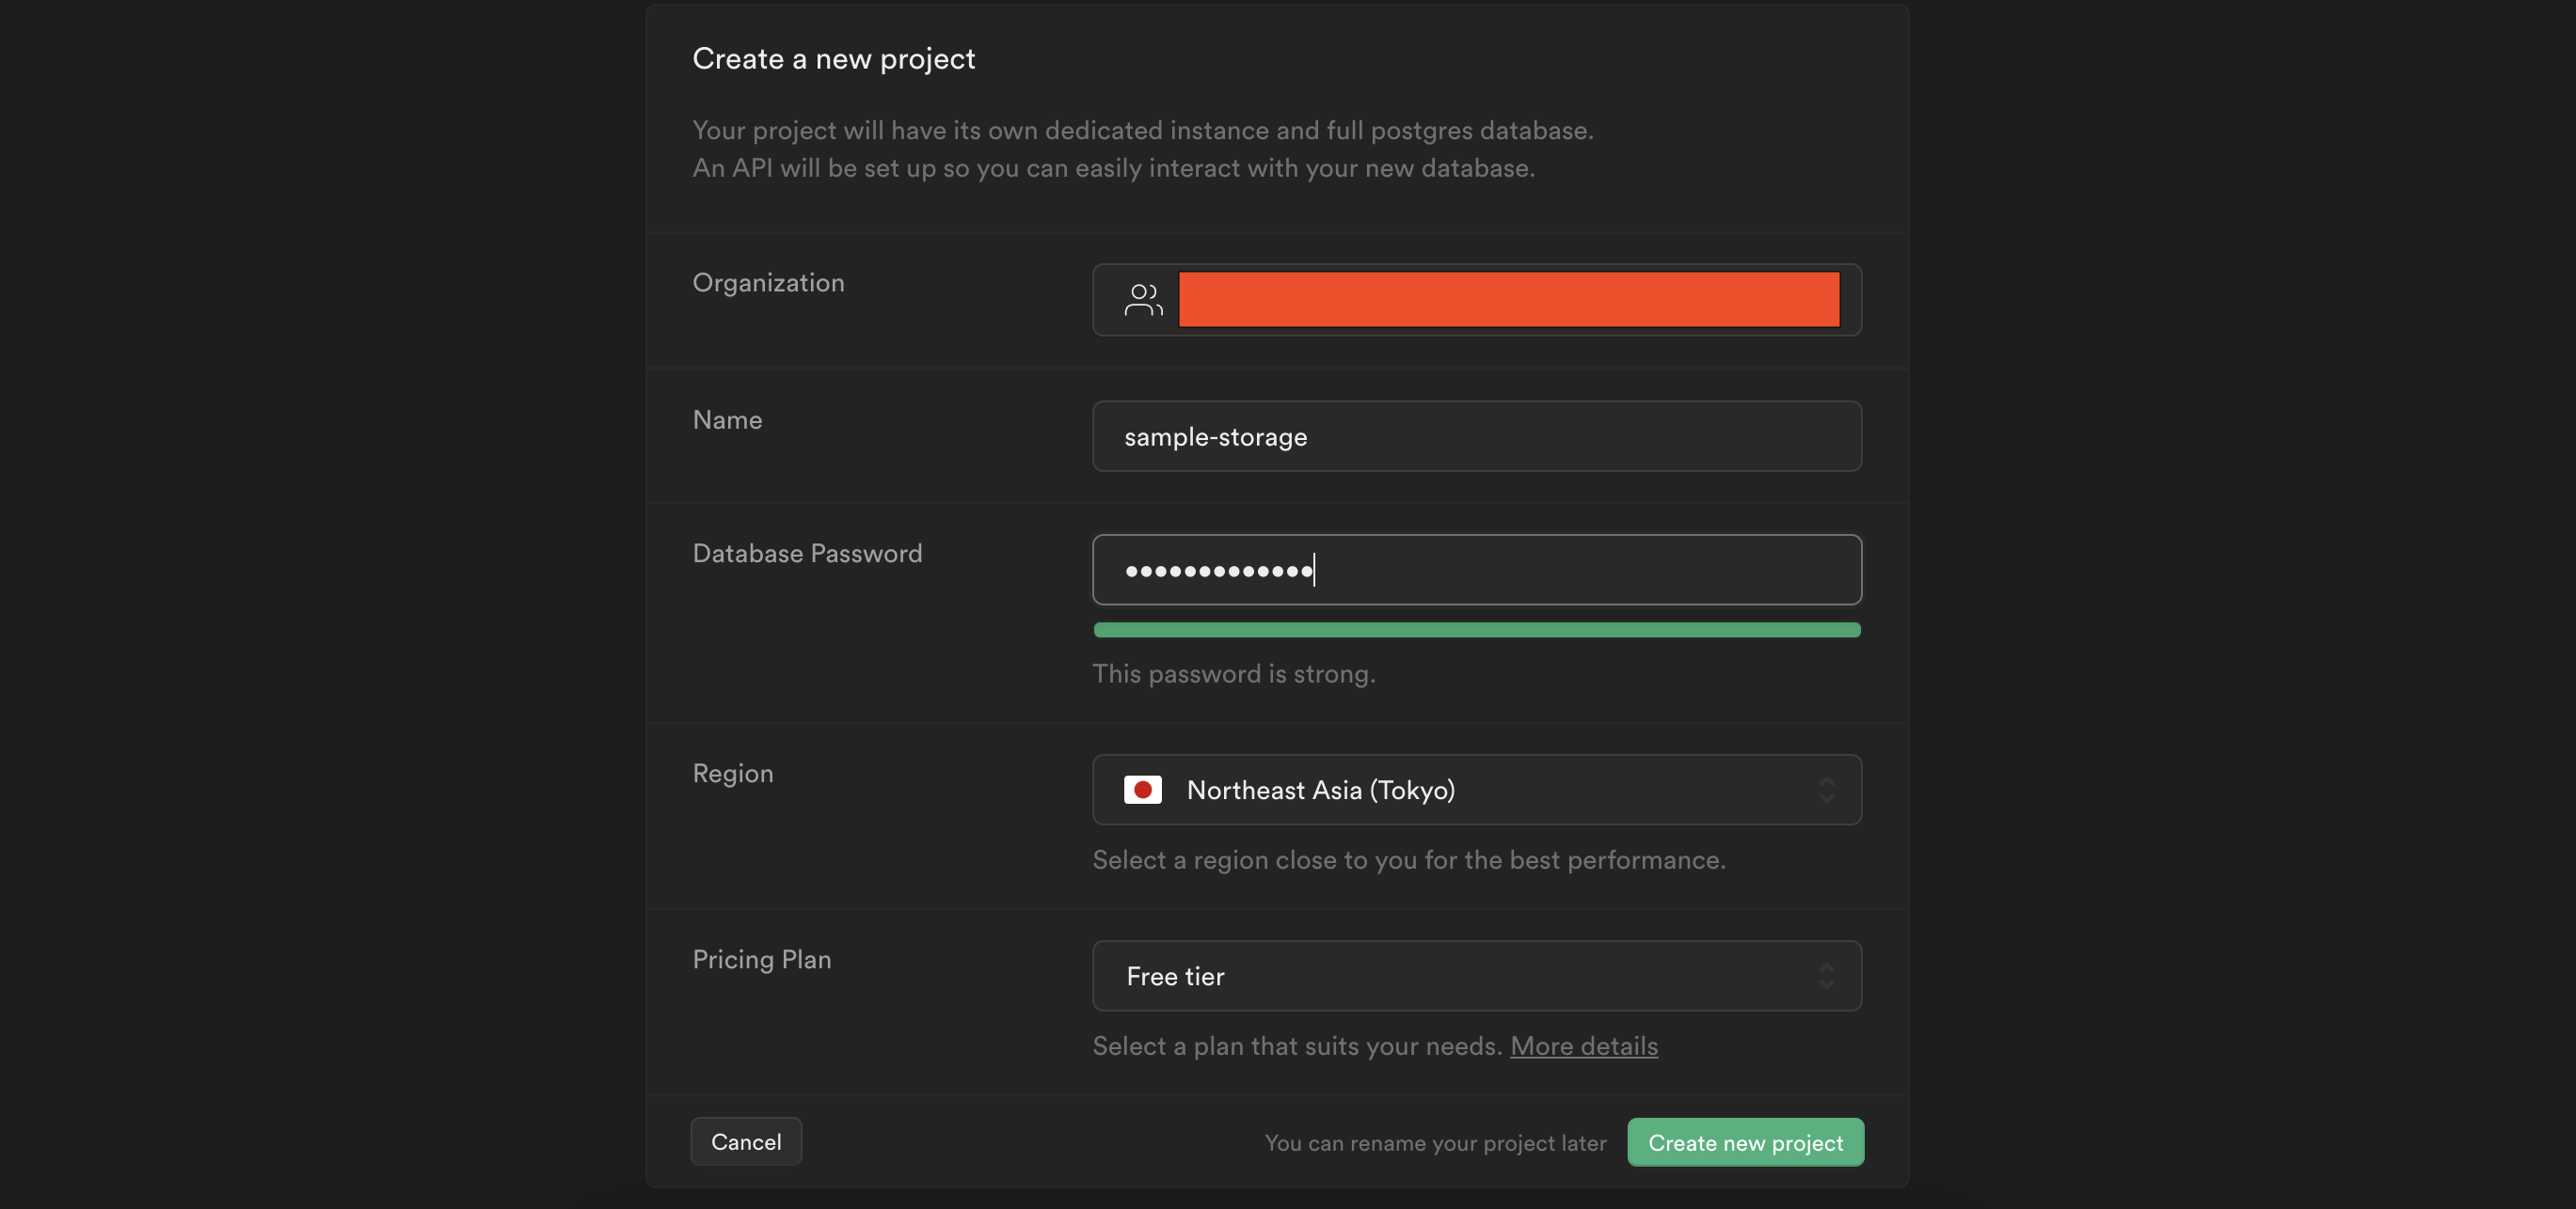Click the organization icon beside the Organization field
This screenshot has width=2576, height=1209.
click(x=1143, y=299)
